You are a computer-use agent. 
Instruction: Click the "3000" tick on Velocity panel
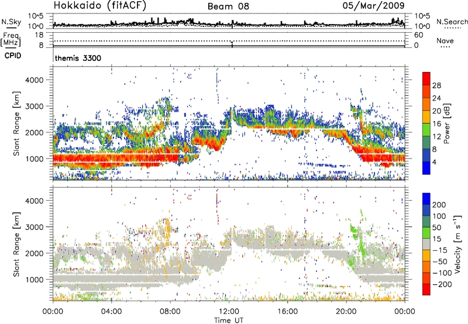(35, 227)
